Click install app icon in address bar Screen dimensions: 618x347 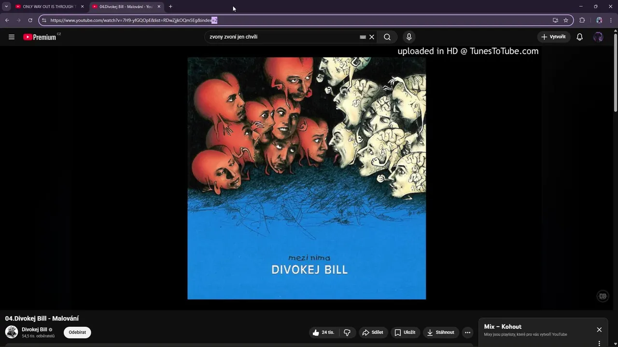point(555,20)
